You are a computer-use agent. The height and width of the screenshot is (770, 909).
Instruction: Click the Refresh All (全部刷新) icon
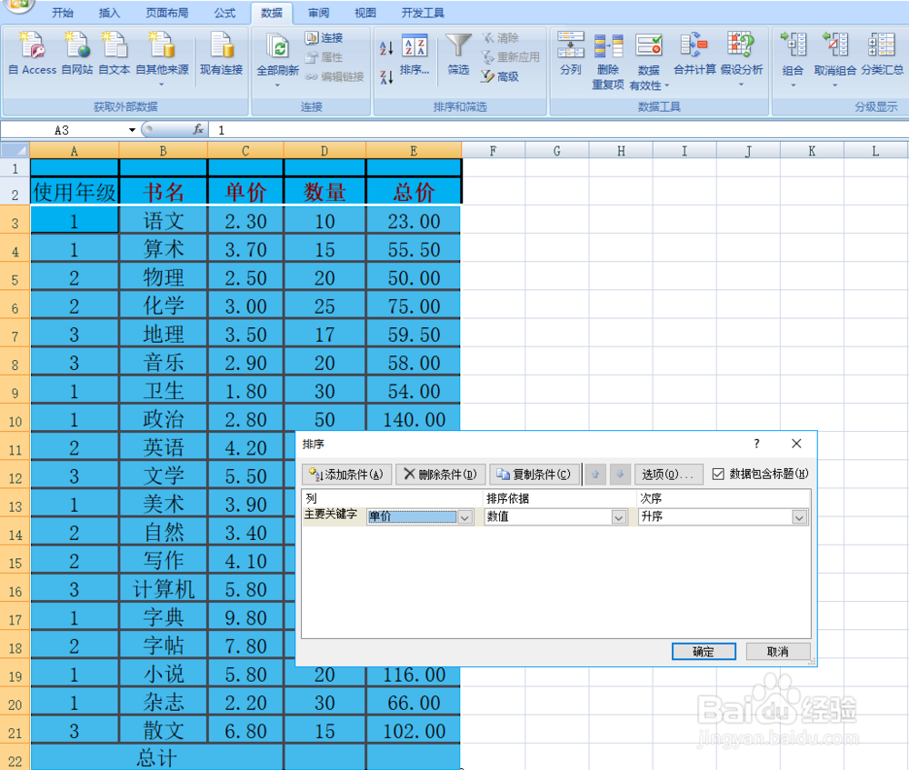[277, 47]
